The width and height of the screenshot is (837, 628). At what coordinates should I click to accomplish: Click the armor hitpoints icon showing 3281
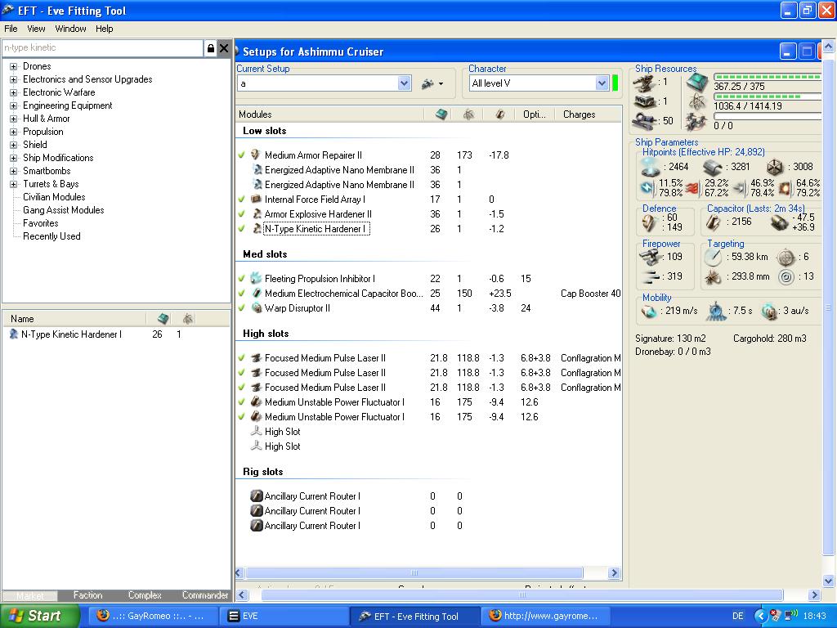pos(712,167)
